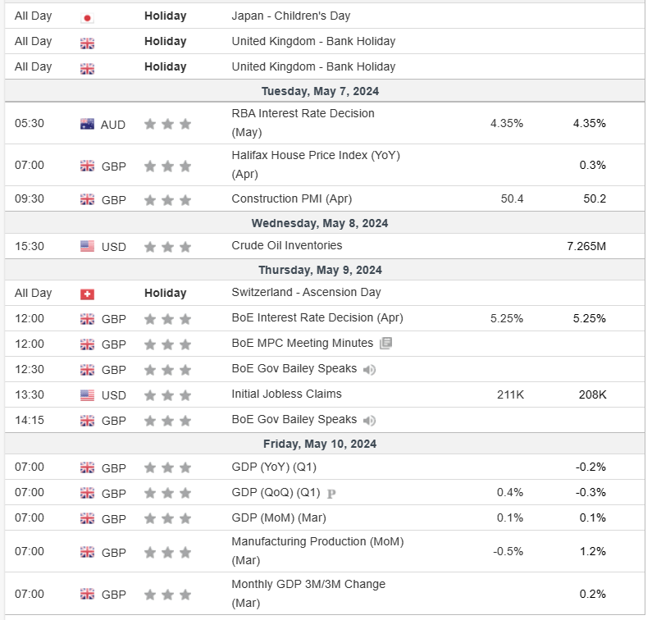Viewport: 652px width, 620px height.
Task: Click the Australia flag beside AUD
Action: (87, 125)
